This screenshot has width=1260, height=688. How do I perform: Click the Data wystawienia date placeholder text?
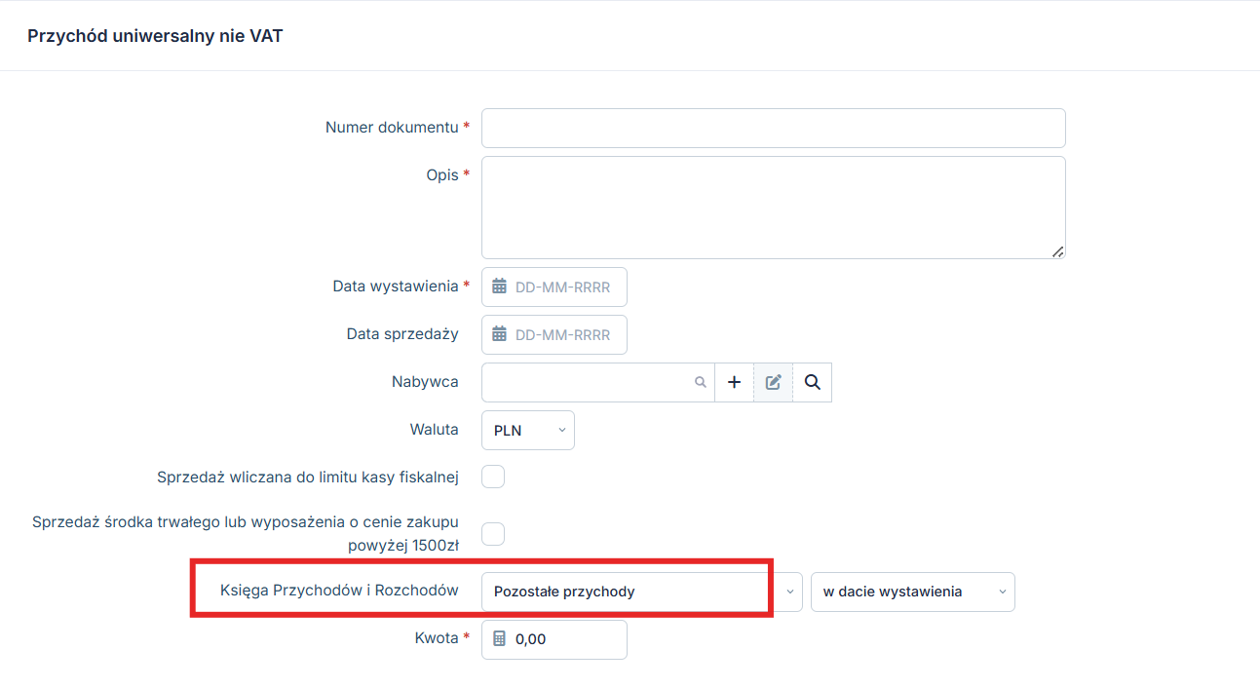562,287
